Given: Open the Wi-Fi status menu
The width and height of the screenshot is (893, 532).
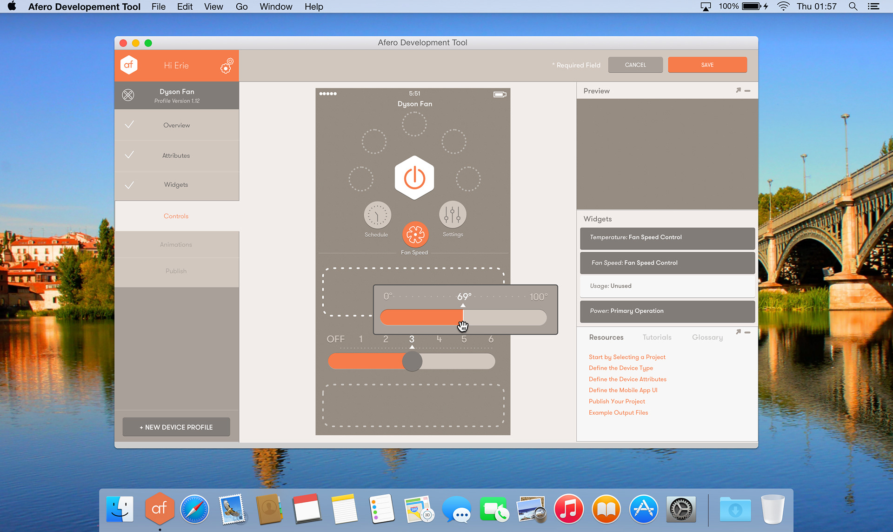Looking at the screenshot, I should point(783,7).
